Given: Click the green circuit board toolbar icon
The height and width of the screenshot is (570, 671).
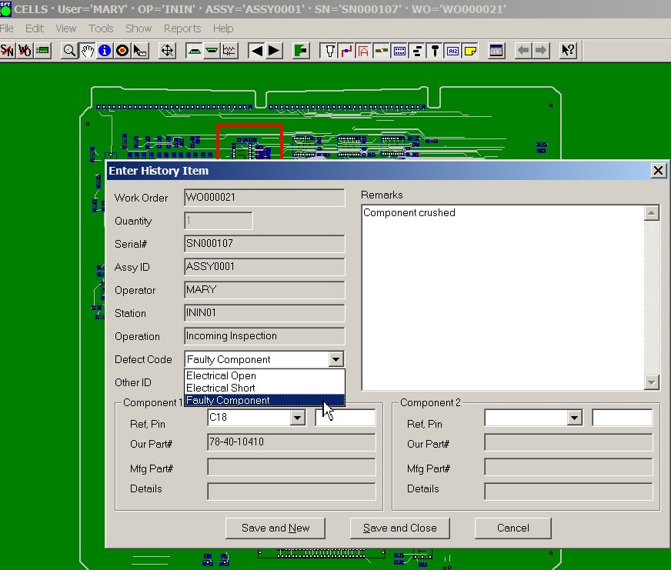Looking at the screenshot, I should 42,51.
